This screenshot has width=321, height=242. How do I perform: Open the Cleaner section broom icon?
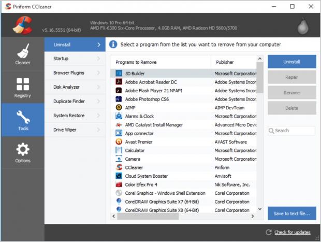pyautogui.click(x=22, y=51)
